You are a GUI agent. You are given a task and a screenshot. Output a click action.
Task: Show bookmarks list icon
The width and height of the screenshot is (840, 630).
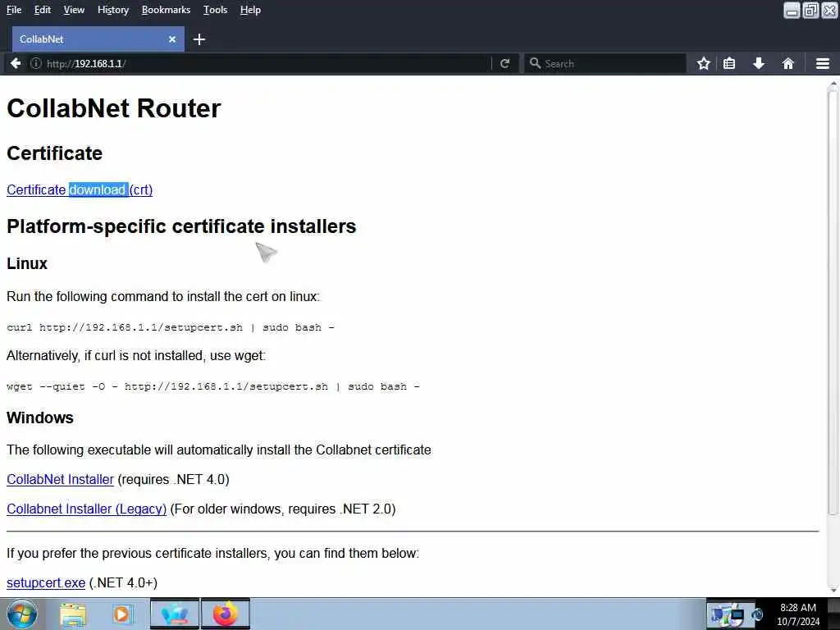pyautogui.click(x=729, y=63)
